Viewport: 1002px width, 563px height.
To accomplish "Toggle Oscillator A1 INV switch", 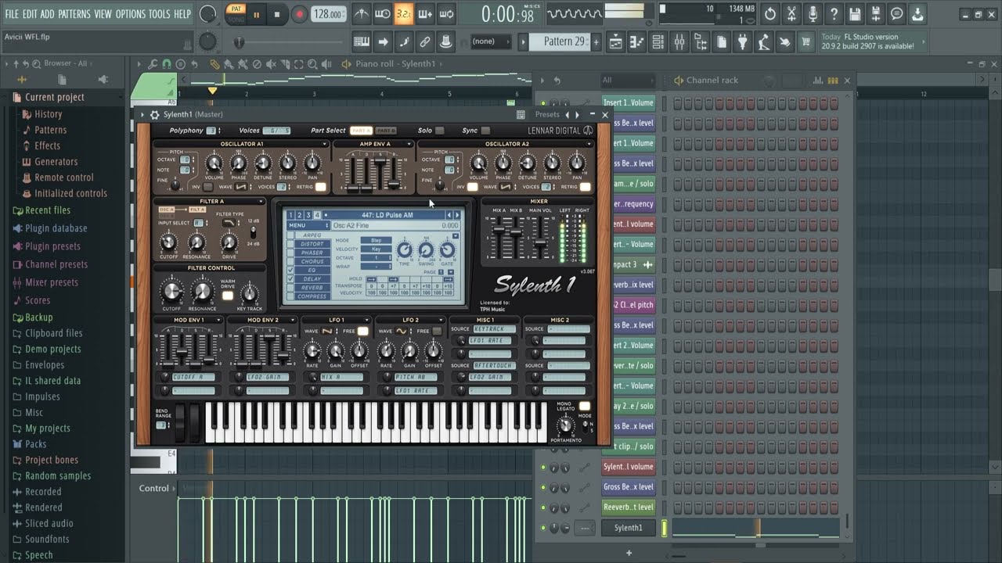I will pos(208,187).
